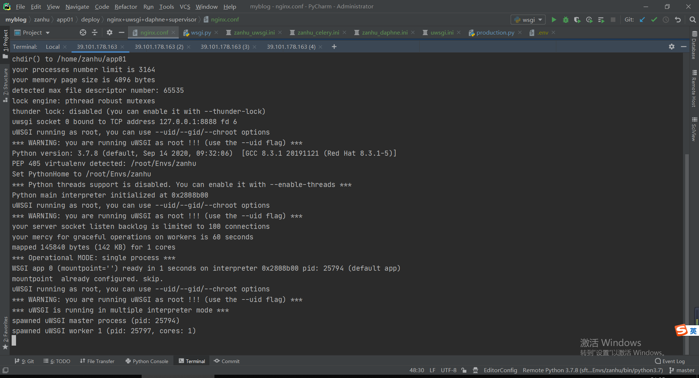Close the nginx.conf editor tab
699x378 pixels.
tap(173, 32)
